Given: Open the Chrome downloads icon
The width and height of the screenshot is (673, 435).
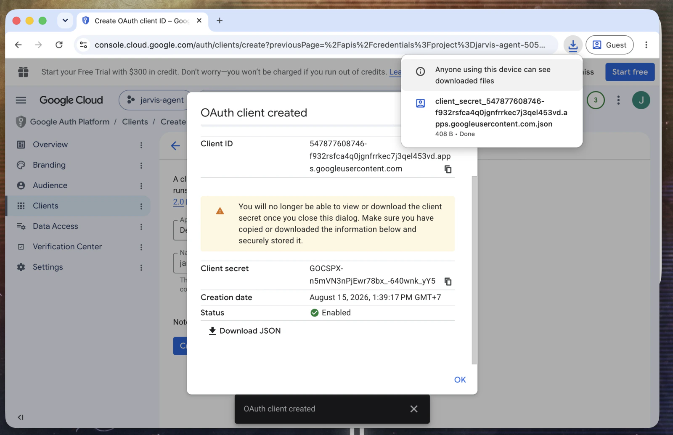Looking at the screenshot, I should coord(573,45).
